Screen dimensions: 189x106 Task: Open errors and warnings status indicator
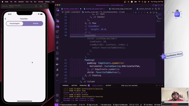(134, 105)
